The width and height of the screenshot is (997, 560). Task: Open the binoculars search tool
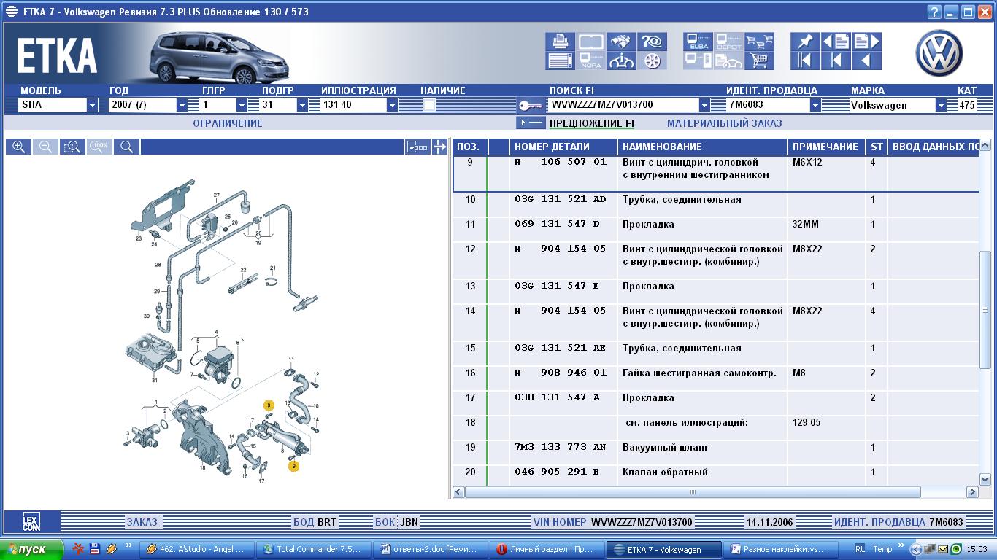[621, 42]
